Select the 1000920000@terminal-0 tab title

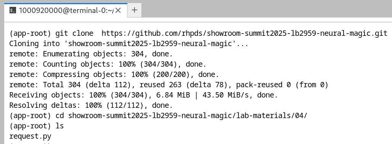click(x=66, y=10)
